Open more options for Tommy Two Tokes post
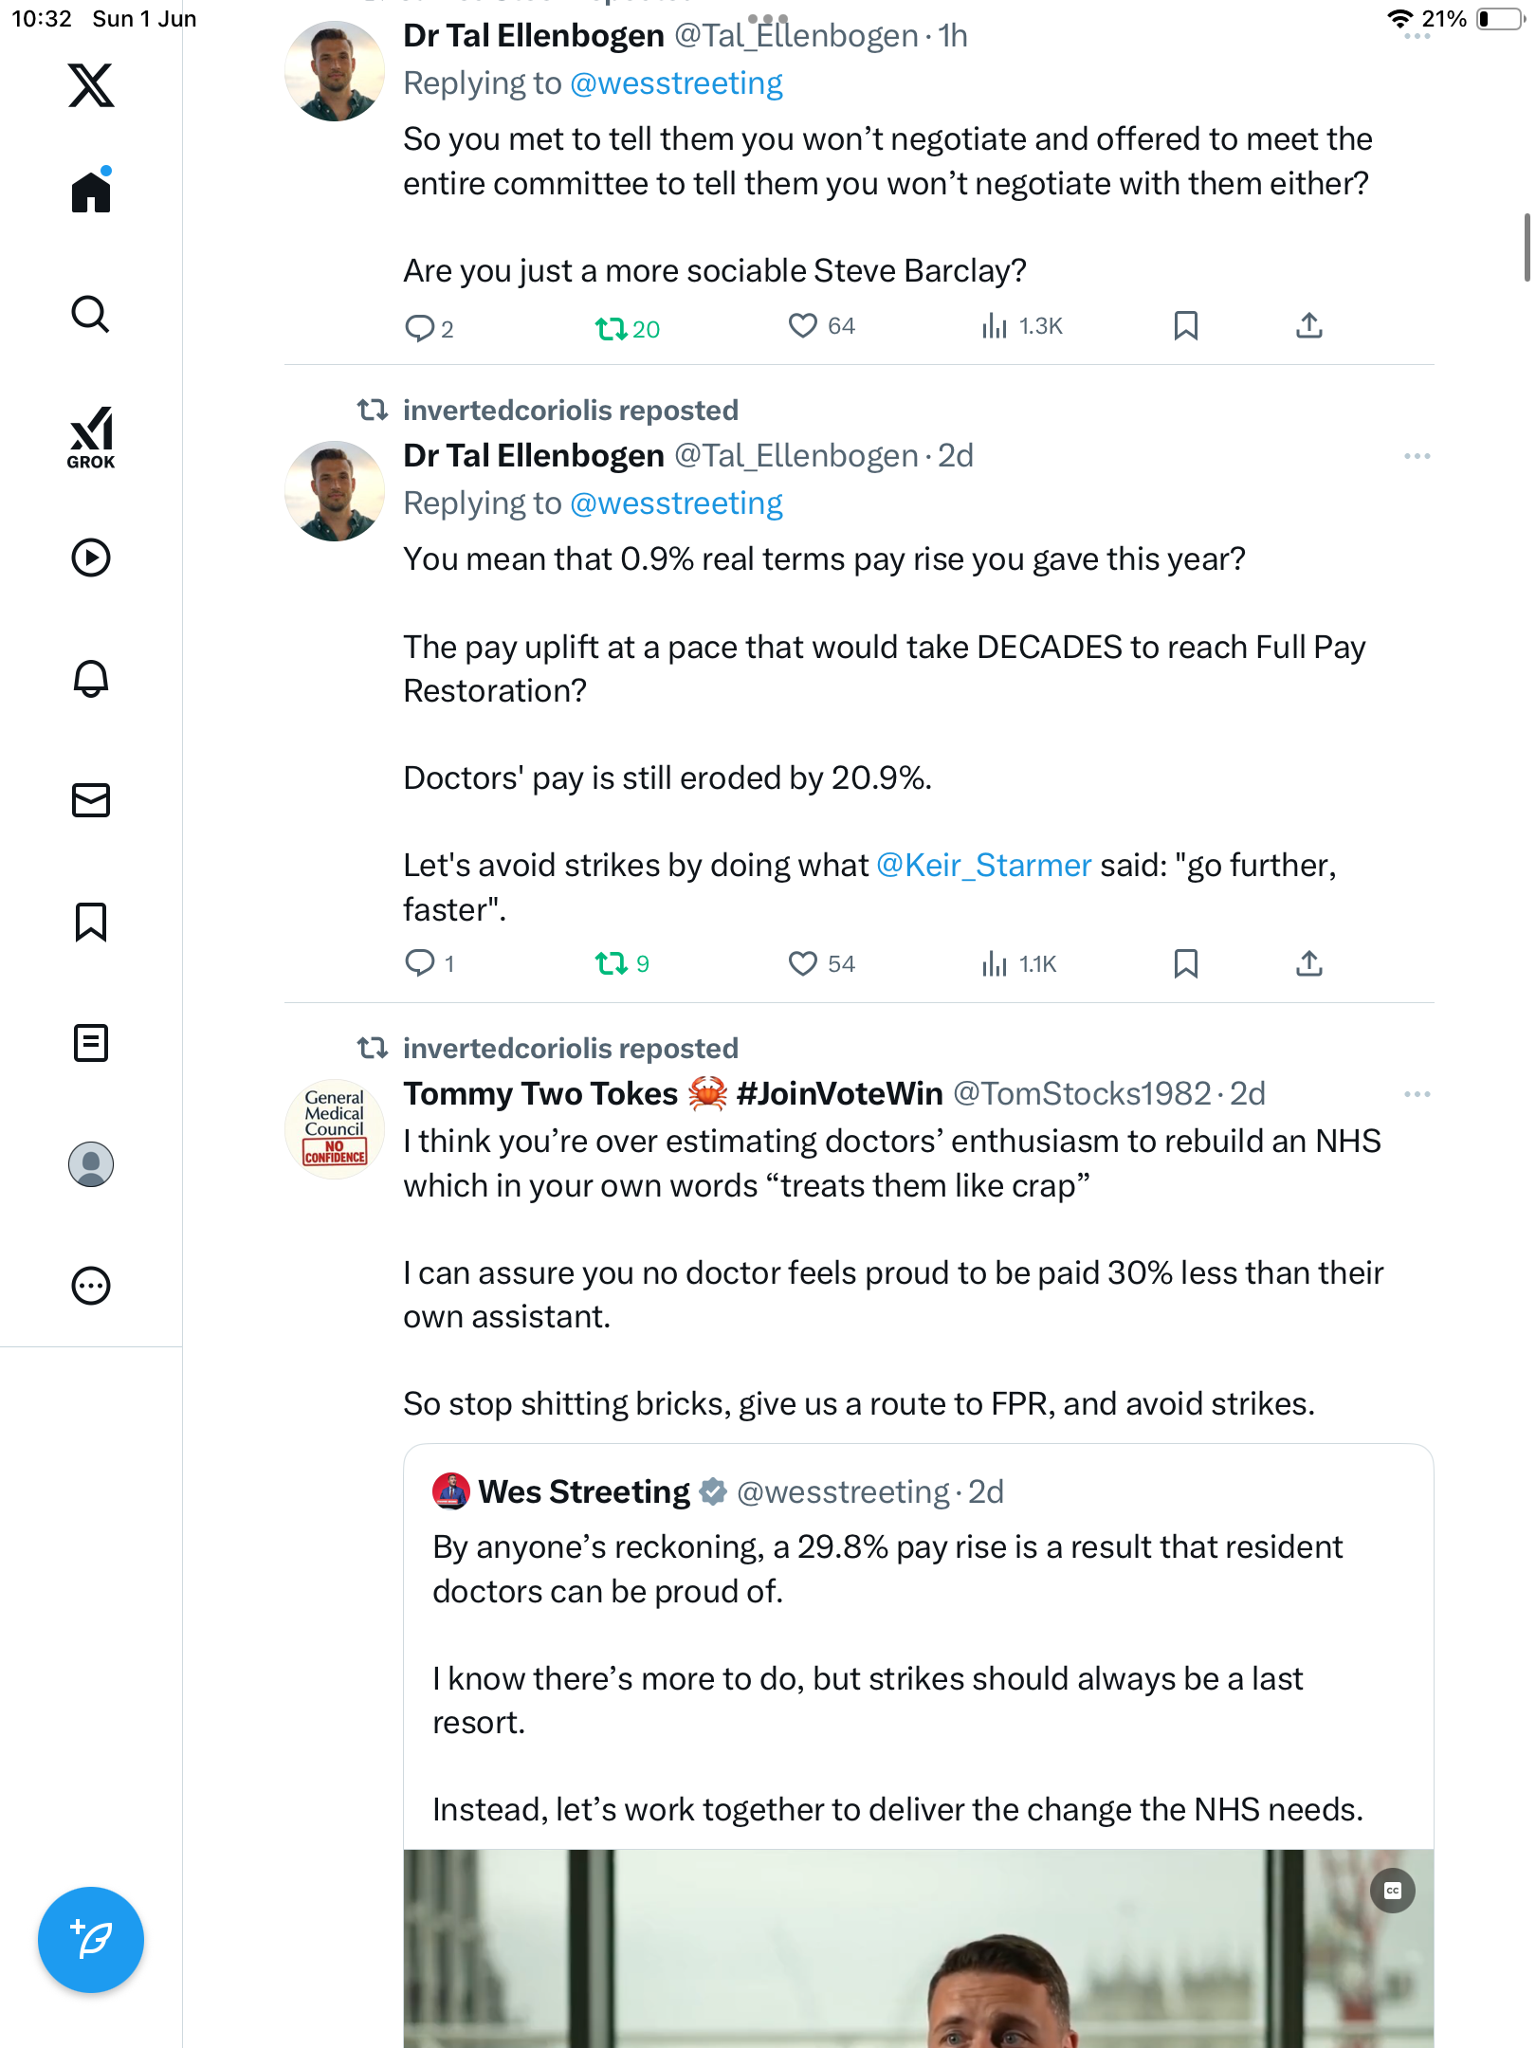This screenshot has width=1536, height=2048. point(1417,1094)
